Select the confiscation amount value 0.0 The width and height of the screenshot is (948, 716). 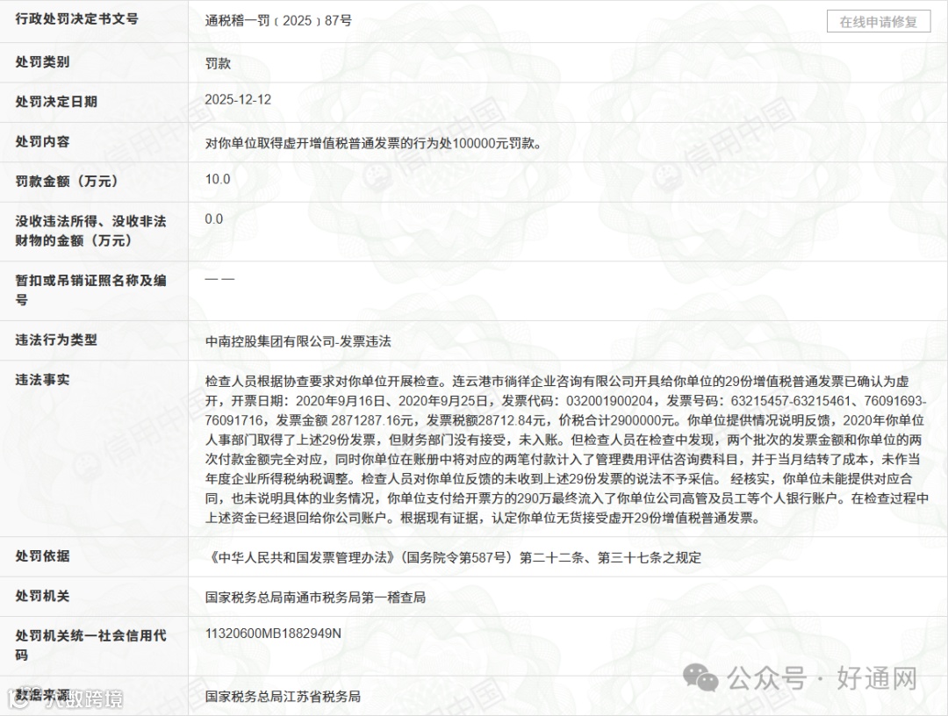click(214, 218)
